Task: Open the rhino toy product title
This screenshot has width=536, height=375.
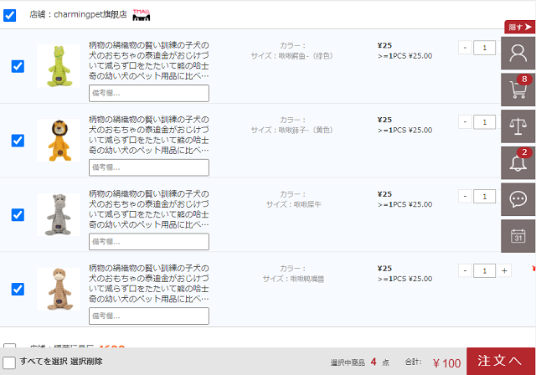Action: pyautogui.click(x=149, y=209)
